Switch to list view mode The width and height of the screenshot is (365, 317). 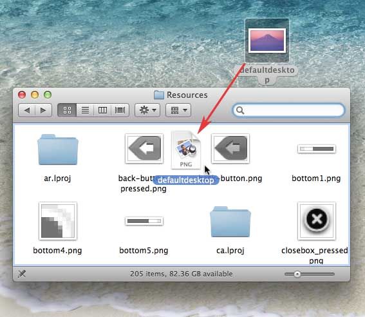click(85, 110)
